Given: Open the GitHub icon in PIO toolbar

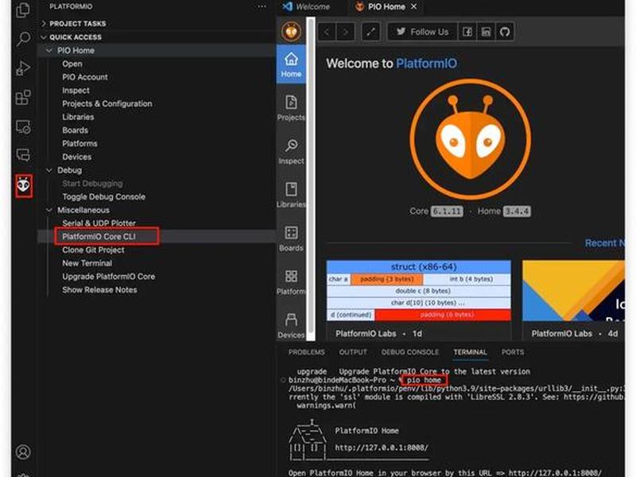Looking at the screenshot, I should 505,32.
